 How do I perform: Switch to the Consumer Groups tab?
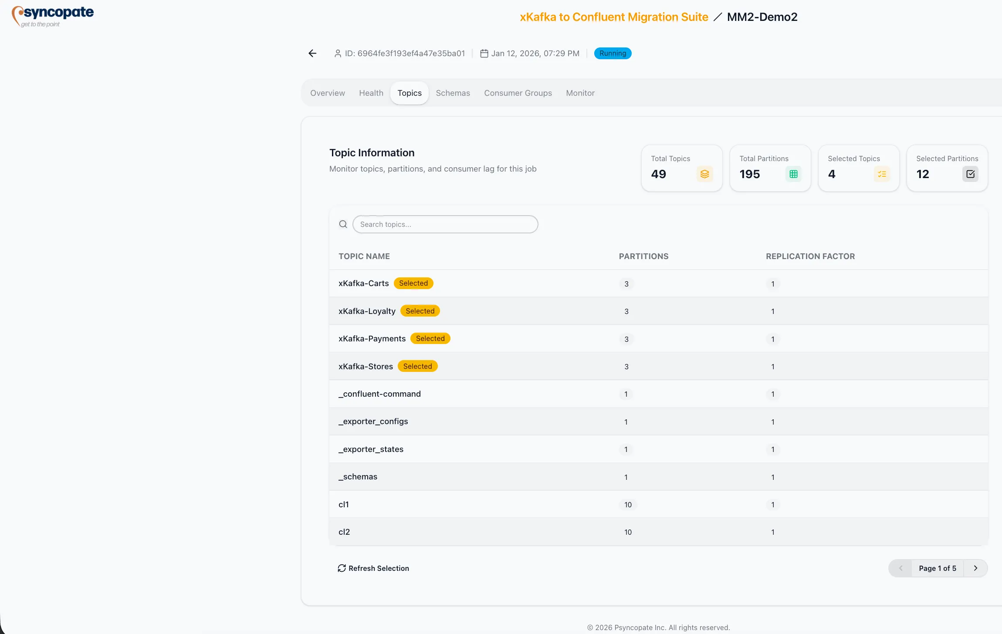coord(518,93)
